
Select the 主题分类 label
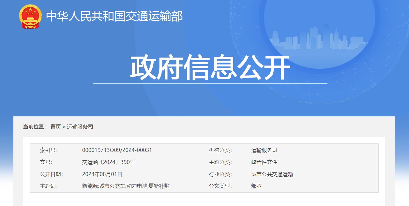tap(220, 162)
